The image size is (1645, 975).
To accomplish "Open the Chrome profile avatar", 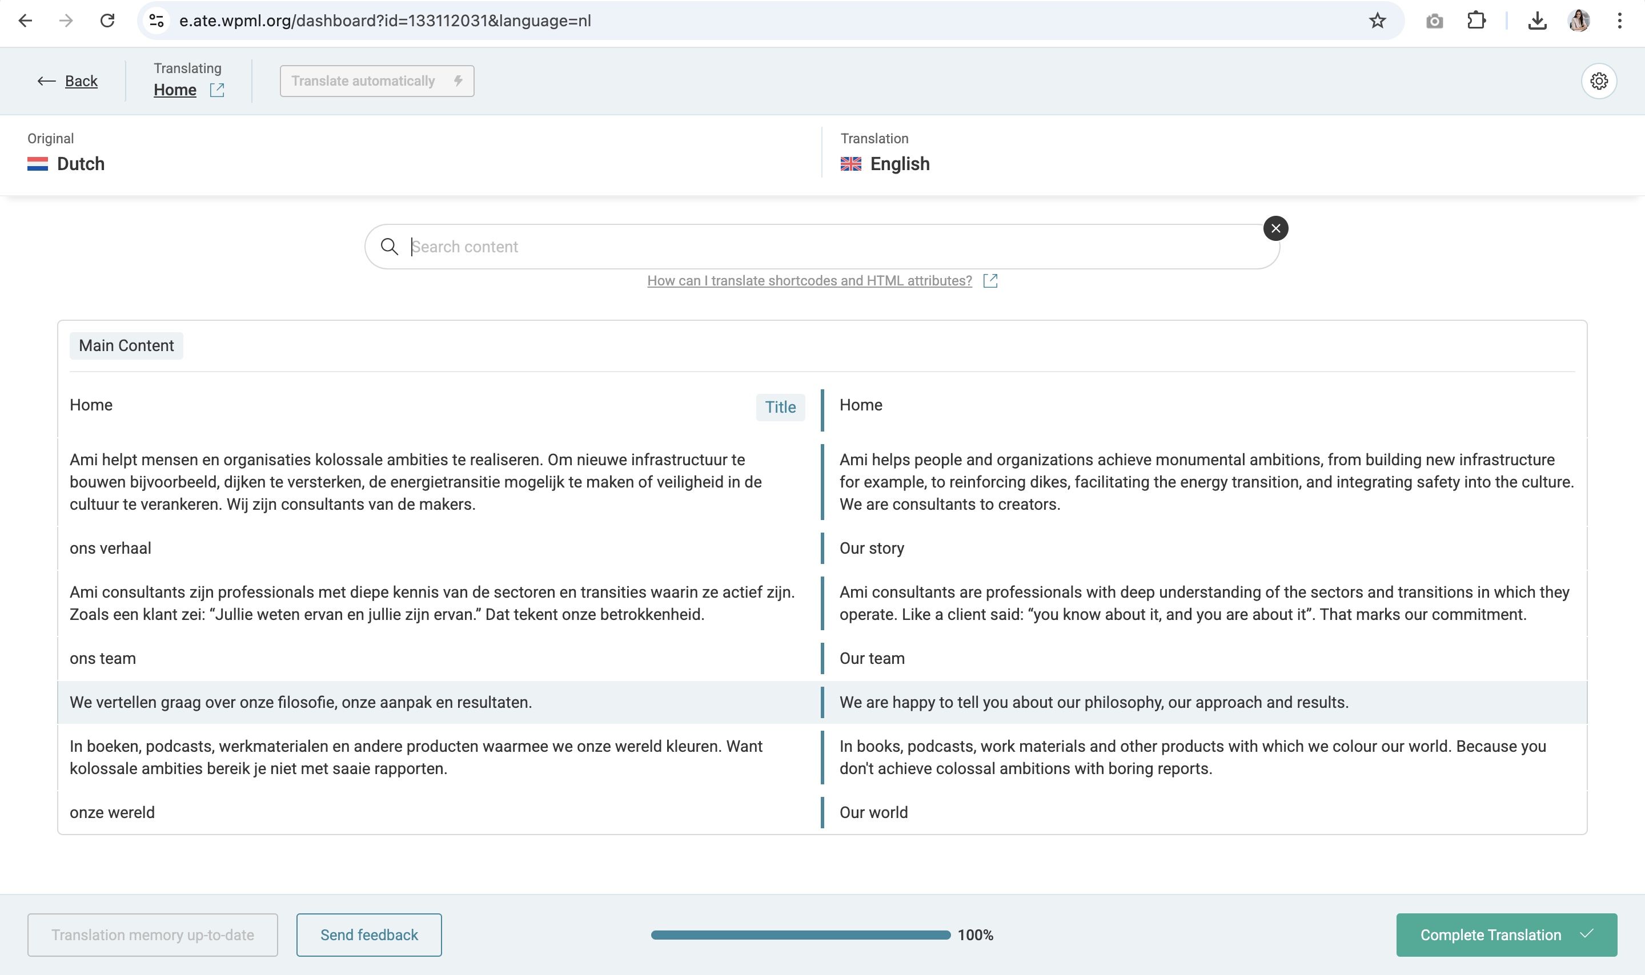I will click(x=1579, y=21).
